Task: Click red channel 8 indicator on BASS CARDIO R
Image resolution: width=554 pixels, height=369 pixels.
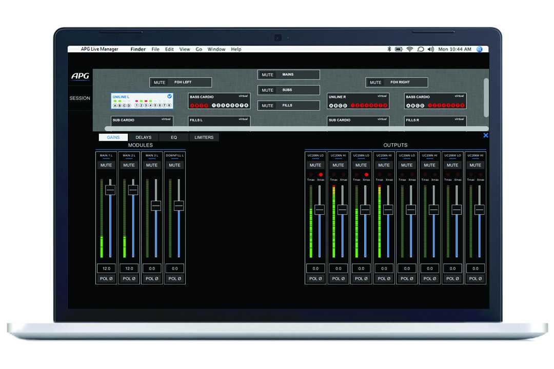Action: 463,106
